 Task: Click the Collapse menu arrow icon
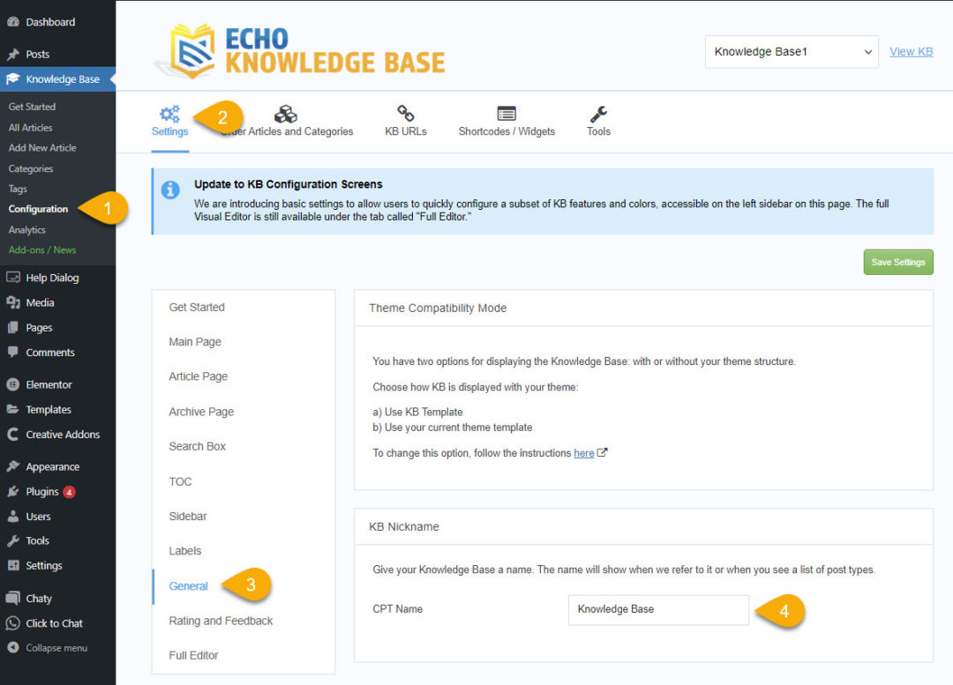[x=12, y=648]
